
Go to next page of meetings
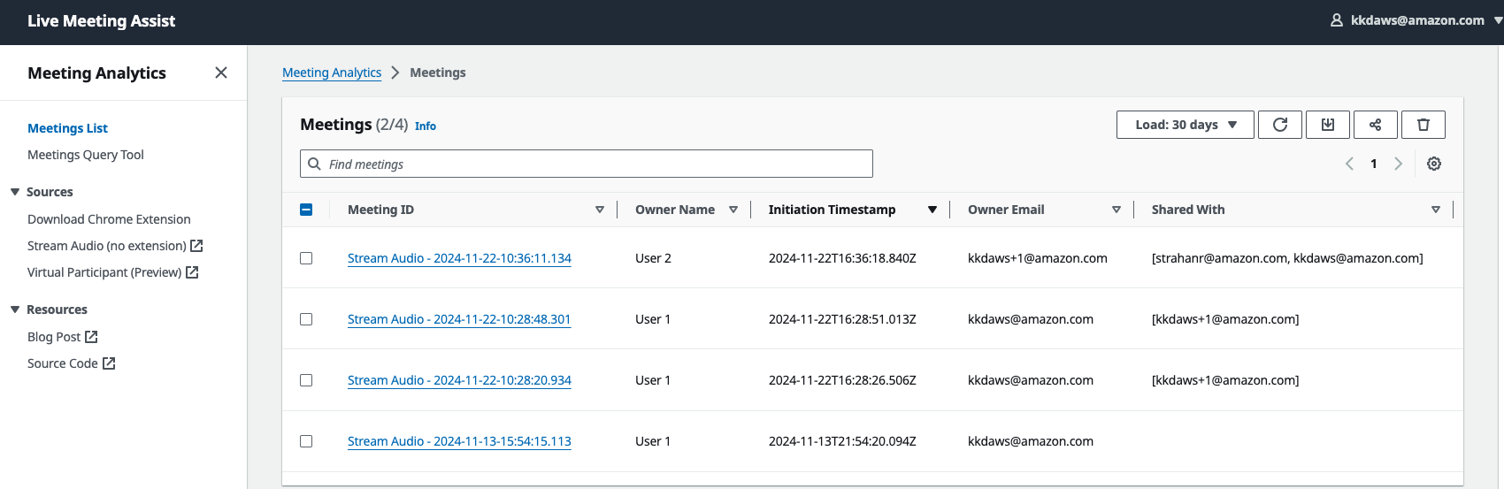[x=1398, y=164]
